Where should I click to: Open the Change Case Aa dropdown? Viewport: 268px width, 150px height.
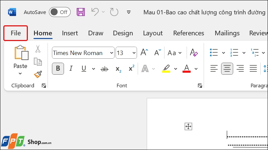point(175,53)
